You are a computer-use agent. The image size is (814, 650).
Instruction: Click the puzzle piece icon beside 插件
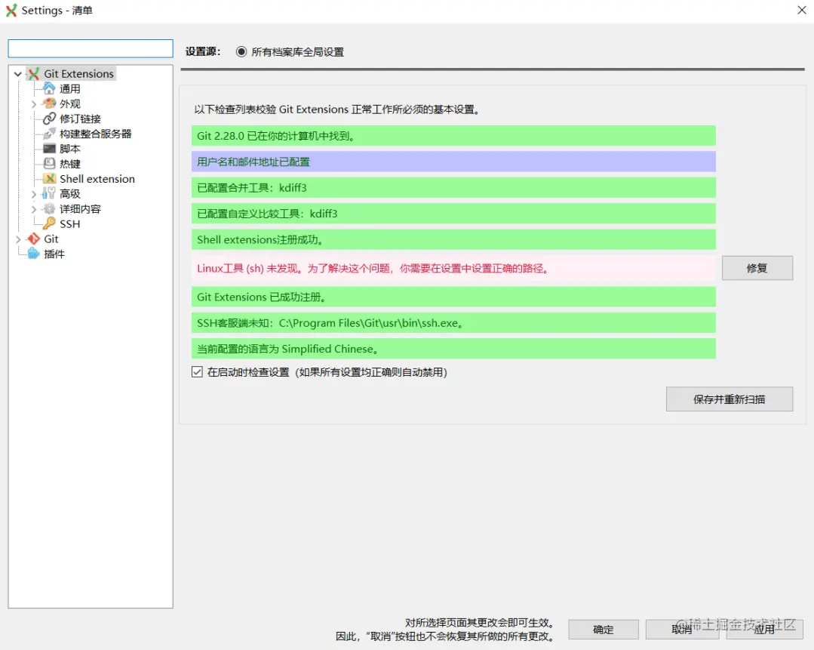point(34,254)
